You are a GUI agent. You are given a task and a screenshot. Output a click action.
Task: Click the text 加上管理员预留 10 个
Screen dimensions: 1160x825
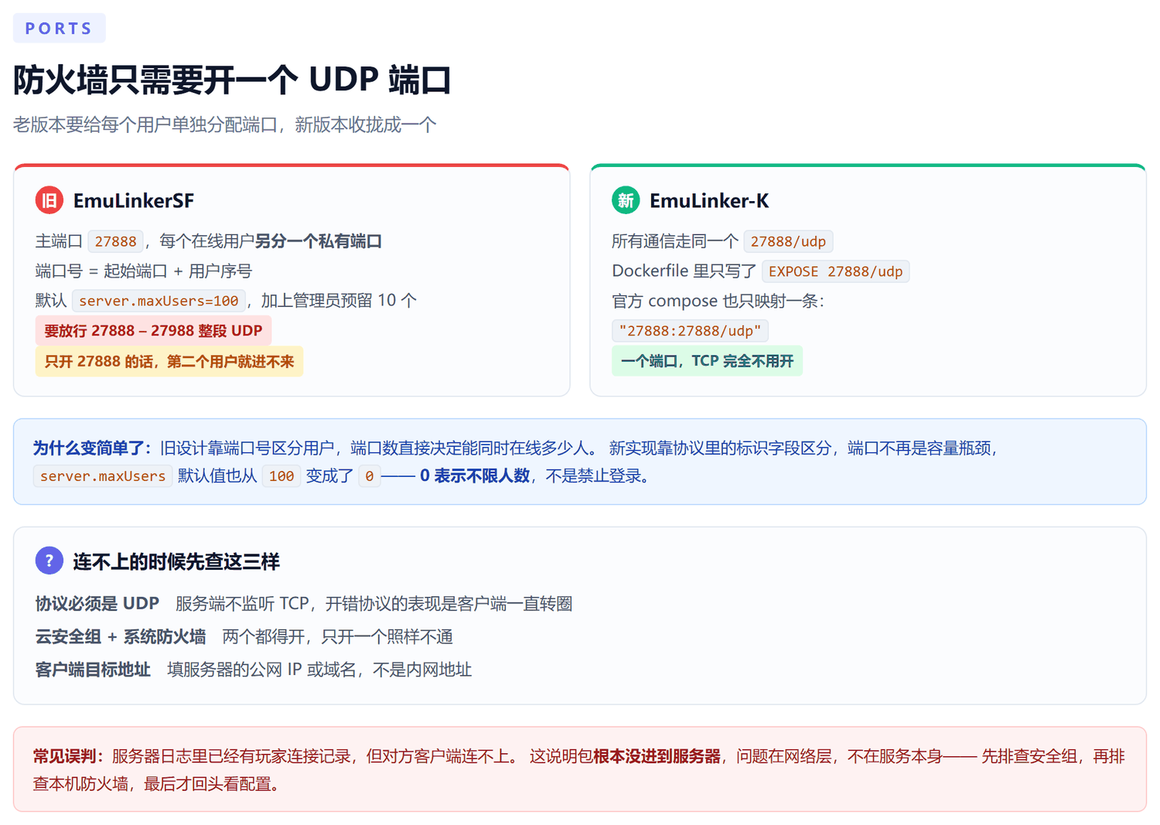339,301
